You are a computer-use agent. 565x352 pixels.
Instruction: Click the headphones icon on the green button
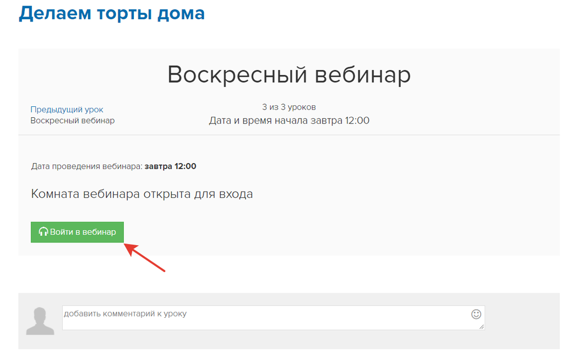pyautogui.click(x=44, y=232)
